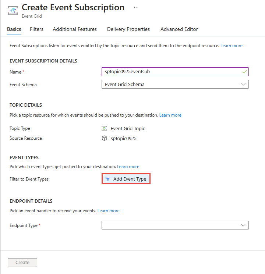Click the green validation checkmark in Name
This screenshot has width=265, height=274.
244,72
